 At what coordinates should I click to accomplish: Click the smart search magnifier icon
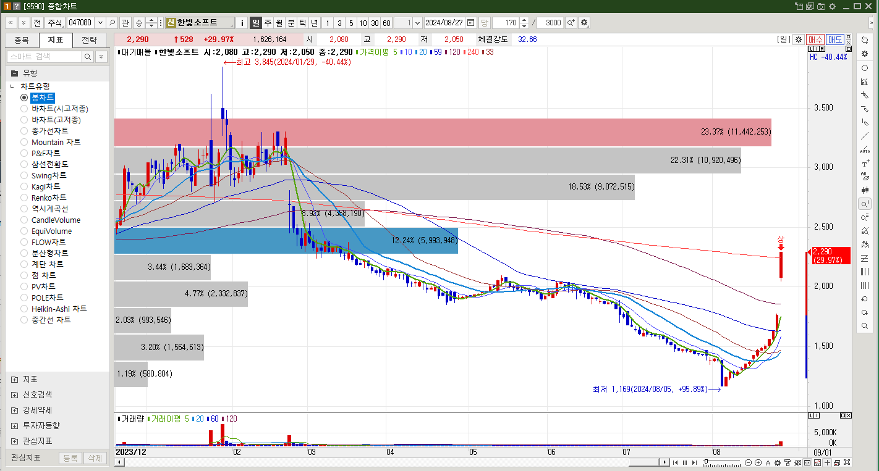click(x=88, y=56)
